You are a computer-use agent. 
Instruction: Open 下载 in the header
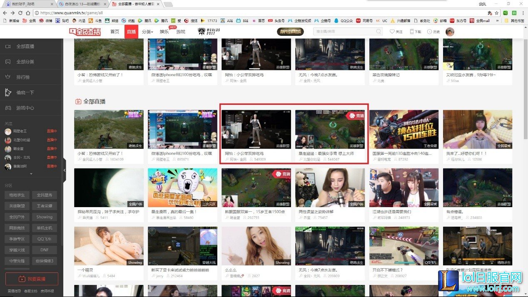coord(416,32)
